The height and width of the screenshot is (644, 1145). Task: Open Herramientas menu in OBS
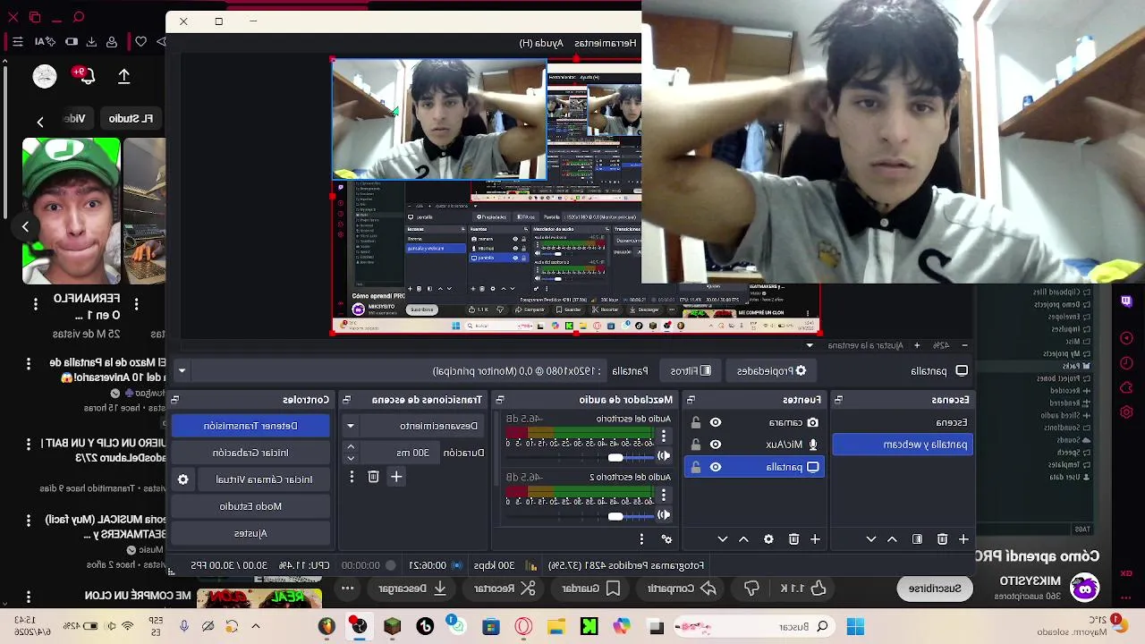(x=606, y=43)
